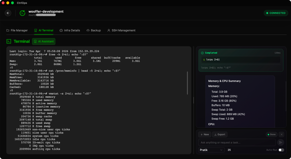Expand the completed lscpu command card
Image resolution: width=291 pixels, height=159 pixels.
tap(241, 59)
